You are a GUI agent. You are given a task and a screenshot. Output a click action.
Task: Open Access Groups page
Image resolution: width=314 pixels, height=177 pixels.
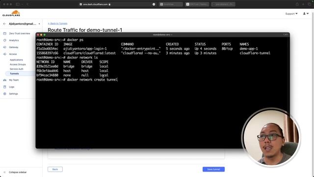pos(18,64)
